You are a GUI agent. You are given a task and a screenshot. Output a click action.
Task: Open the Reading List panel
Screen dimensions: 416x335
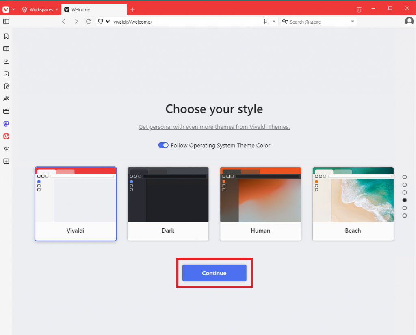pyautogui.click(x=6, y=49)
